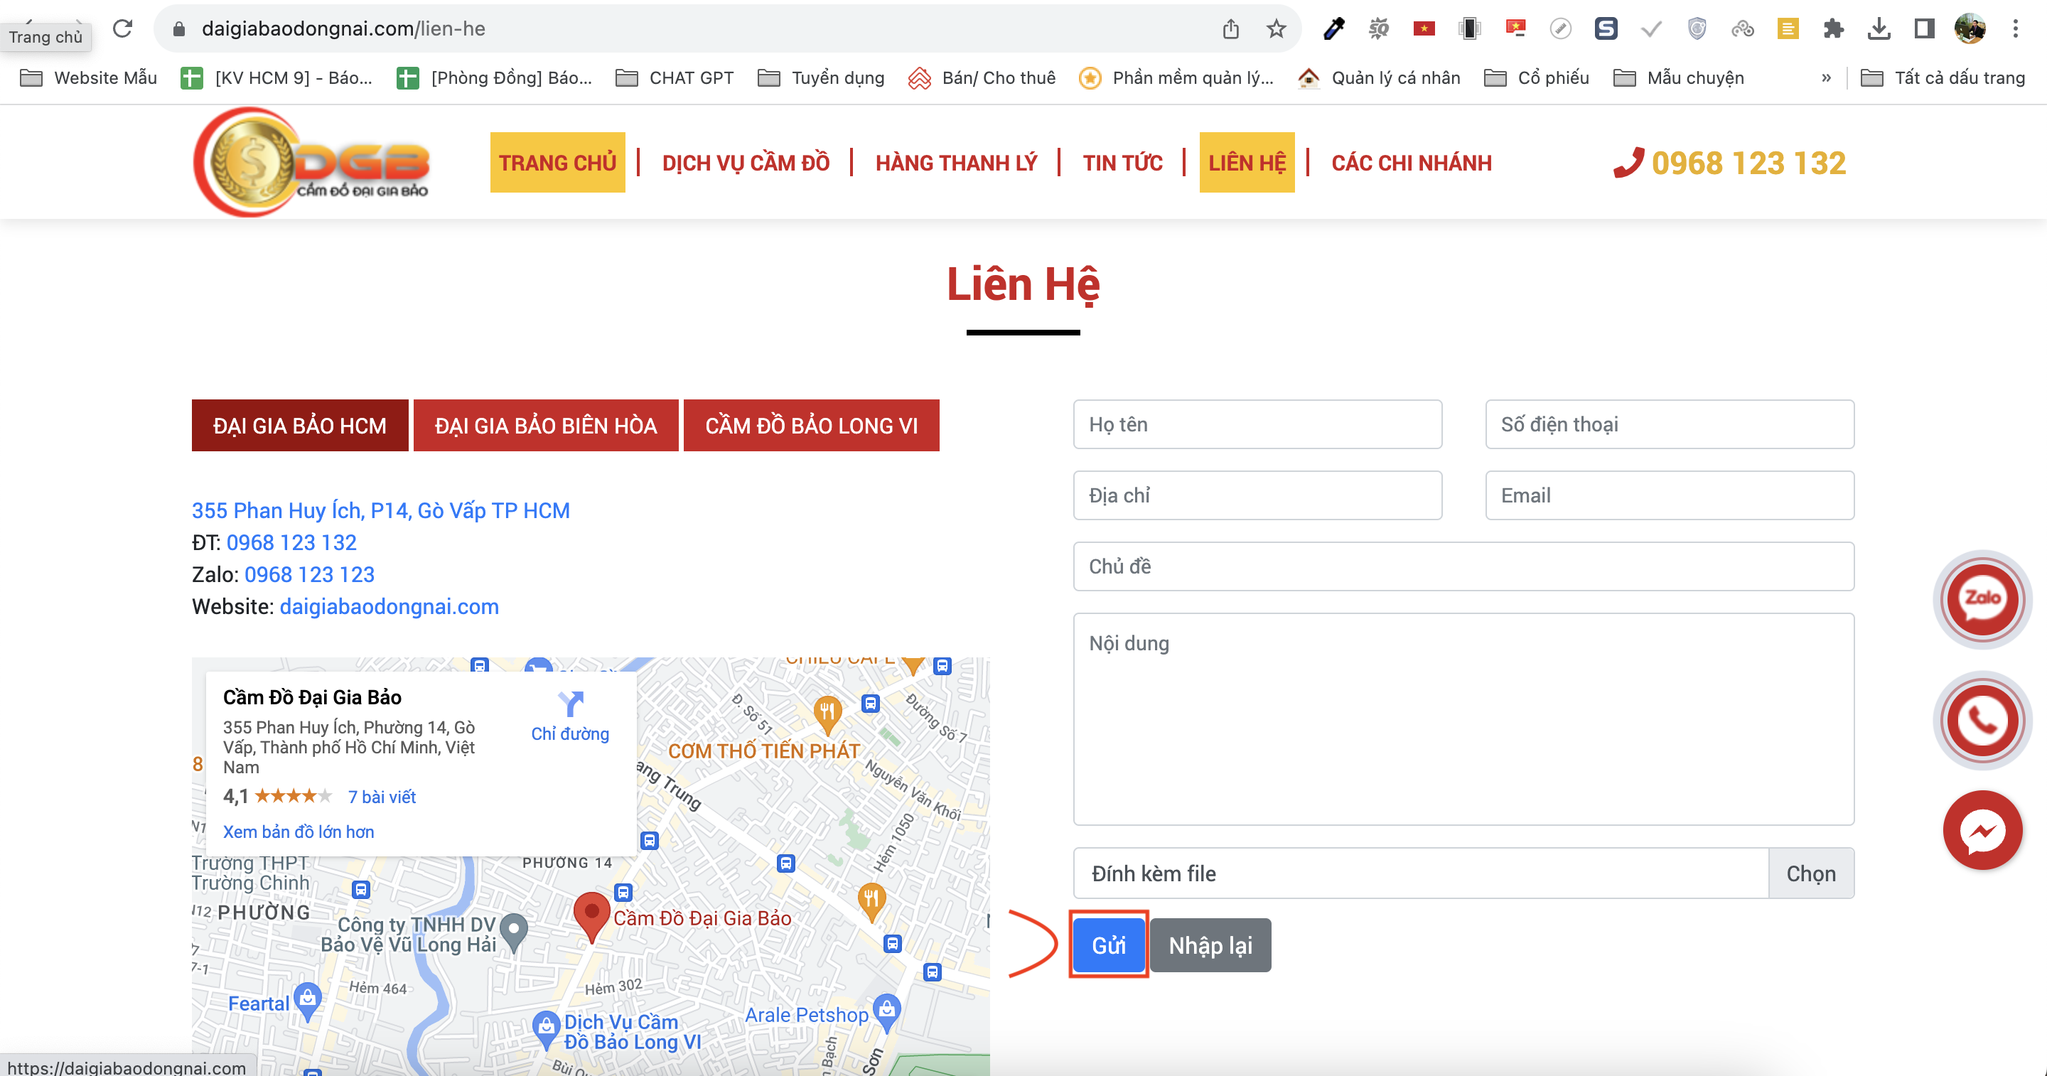Image resolution: width=2047 pixels, height=1076 pixels.
Task: Open the TIN TỨC menu item
Action: tap(1123, 162)
